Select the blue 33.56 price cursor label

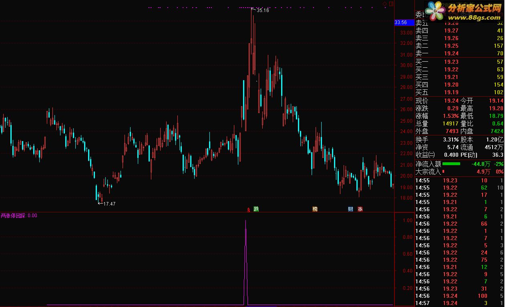404,22
